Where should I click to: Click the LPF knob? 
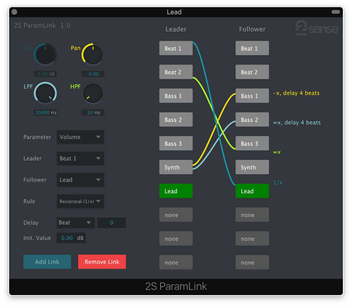pos(45,93)
